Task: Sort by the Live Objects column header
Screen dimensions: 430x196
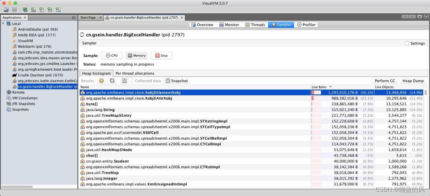Action: [399, 87]
